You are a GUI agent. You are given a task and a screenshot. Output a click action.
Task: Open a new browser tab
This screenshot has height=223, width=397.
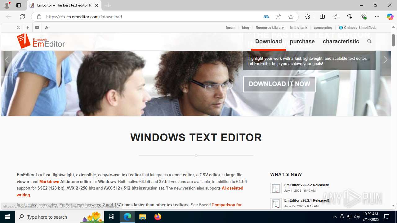108,5
